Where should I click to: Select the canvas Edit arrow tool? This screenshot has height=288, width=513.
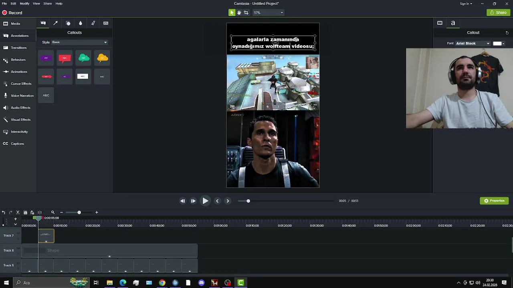coord(232,13)
